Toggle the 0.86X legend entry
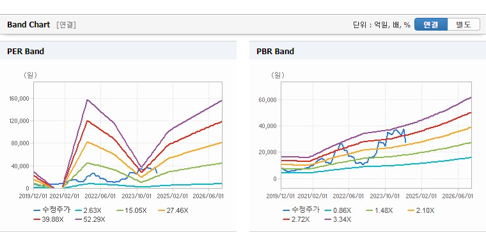The image size is (486, 232). click(x=338, y=210)
